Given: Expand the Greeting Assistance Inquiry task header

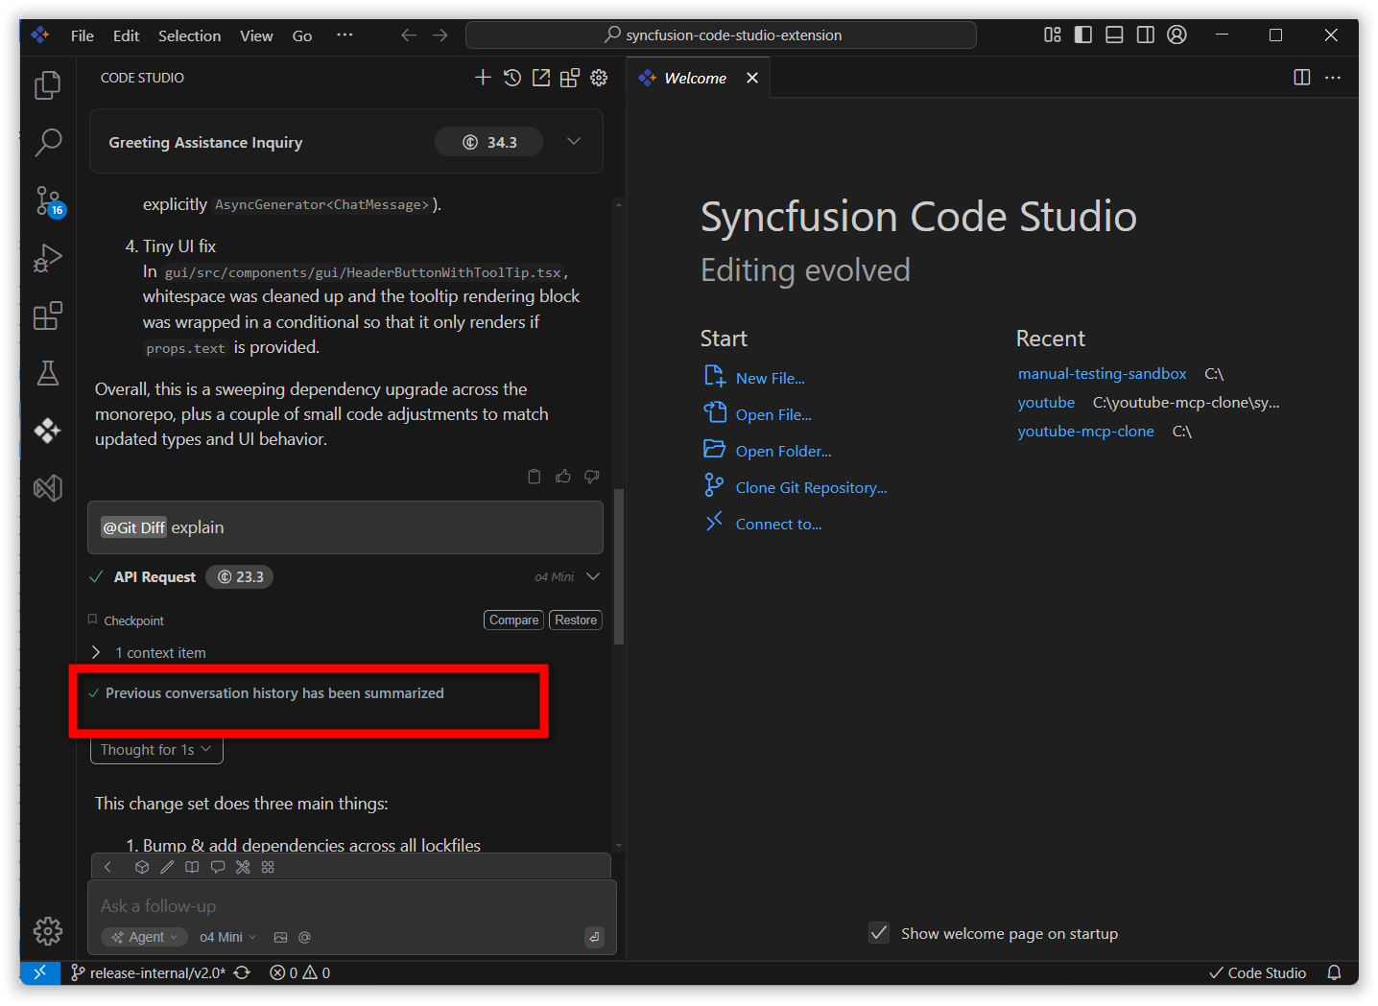Looking at the screenshot, I should [x=574, y=142].
